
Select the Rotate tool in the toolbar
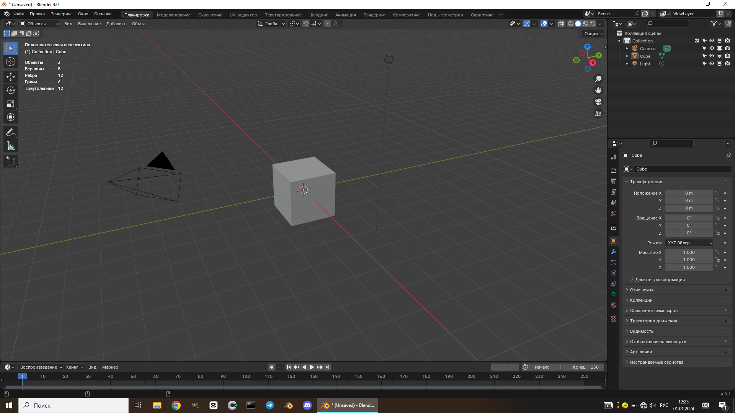pos(11,90)
